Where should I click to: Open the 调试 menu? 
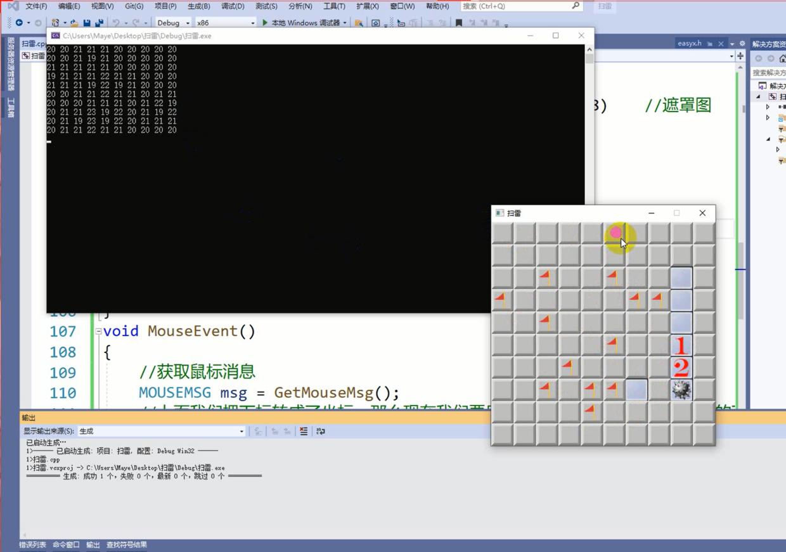click(232, 6)
